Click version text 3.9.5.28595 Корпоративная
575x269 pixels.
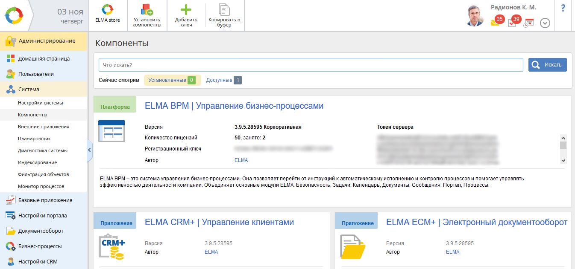click(268, 127)
